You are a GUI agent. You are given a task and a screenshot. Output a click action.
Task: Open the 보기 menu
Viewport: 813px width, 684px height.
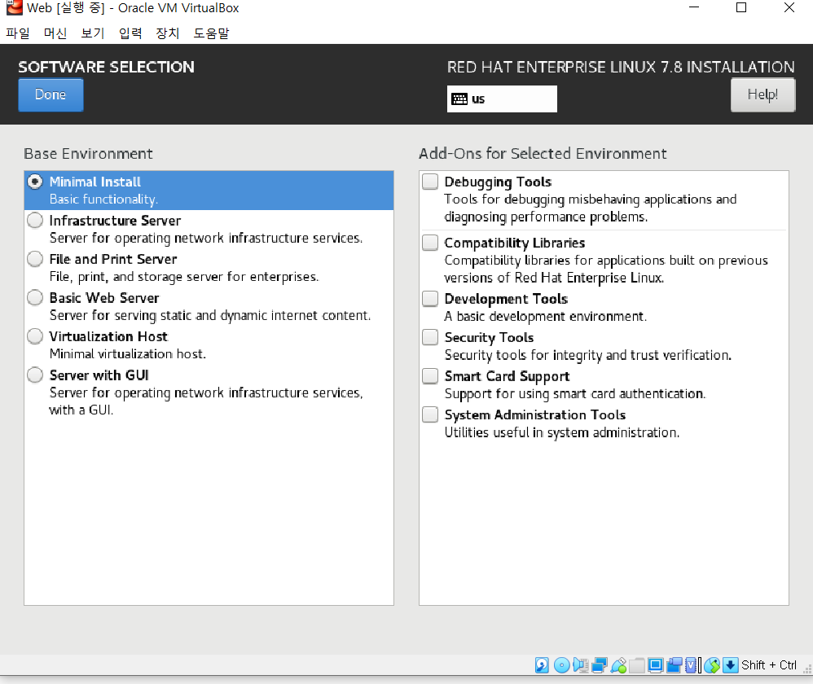pyautogui.click(x=93, y=33)
